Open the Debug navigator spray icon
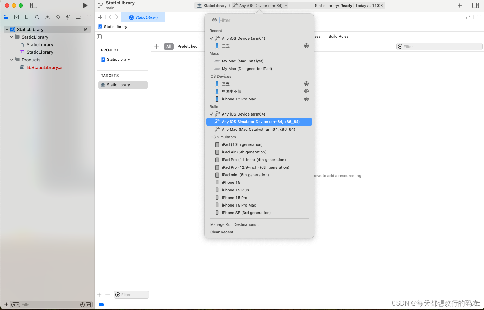This screenshot has height=310, width=484. (68, 17)
